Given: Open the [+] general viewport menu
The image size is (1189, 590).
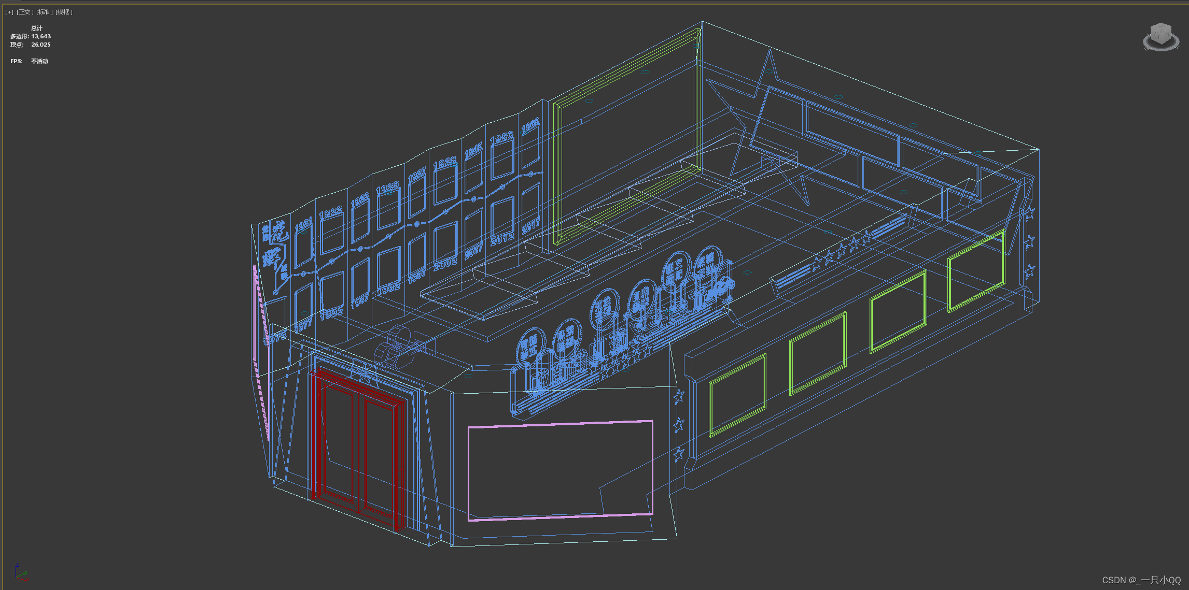Looking at the screenshot, I should pos(9,12).
